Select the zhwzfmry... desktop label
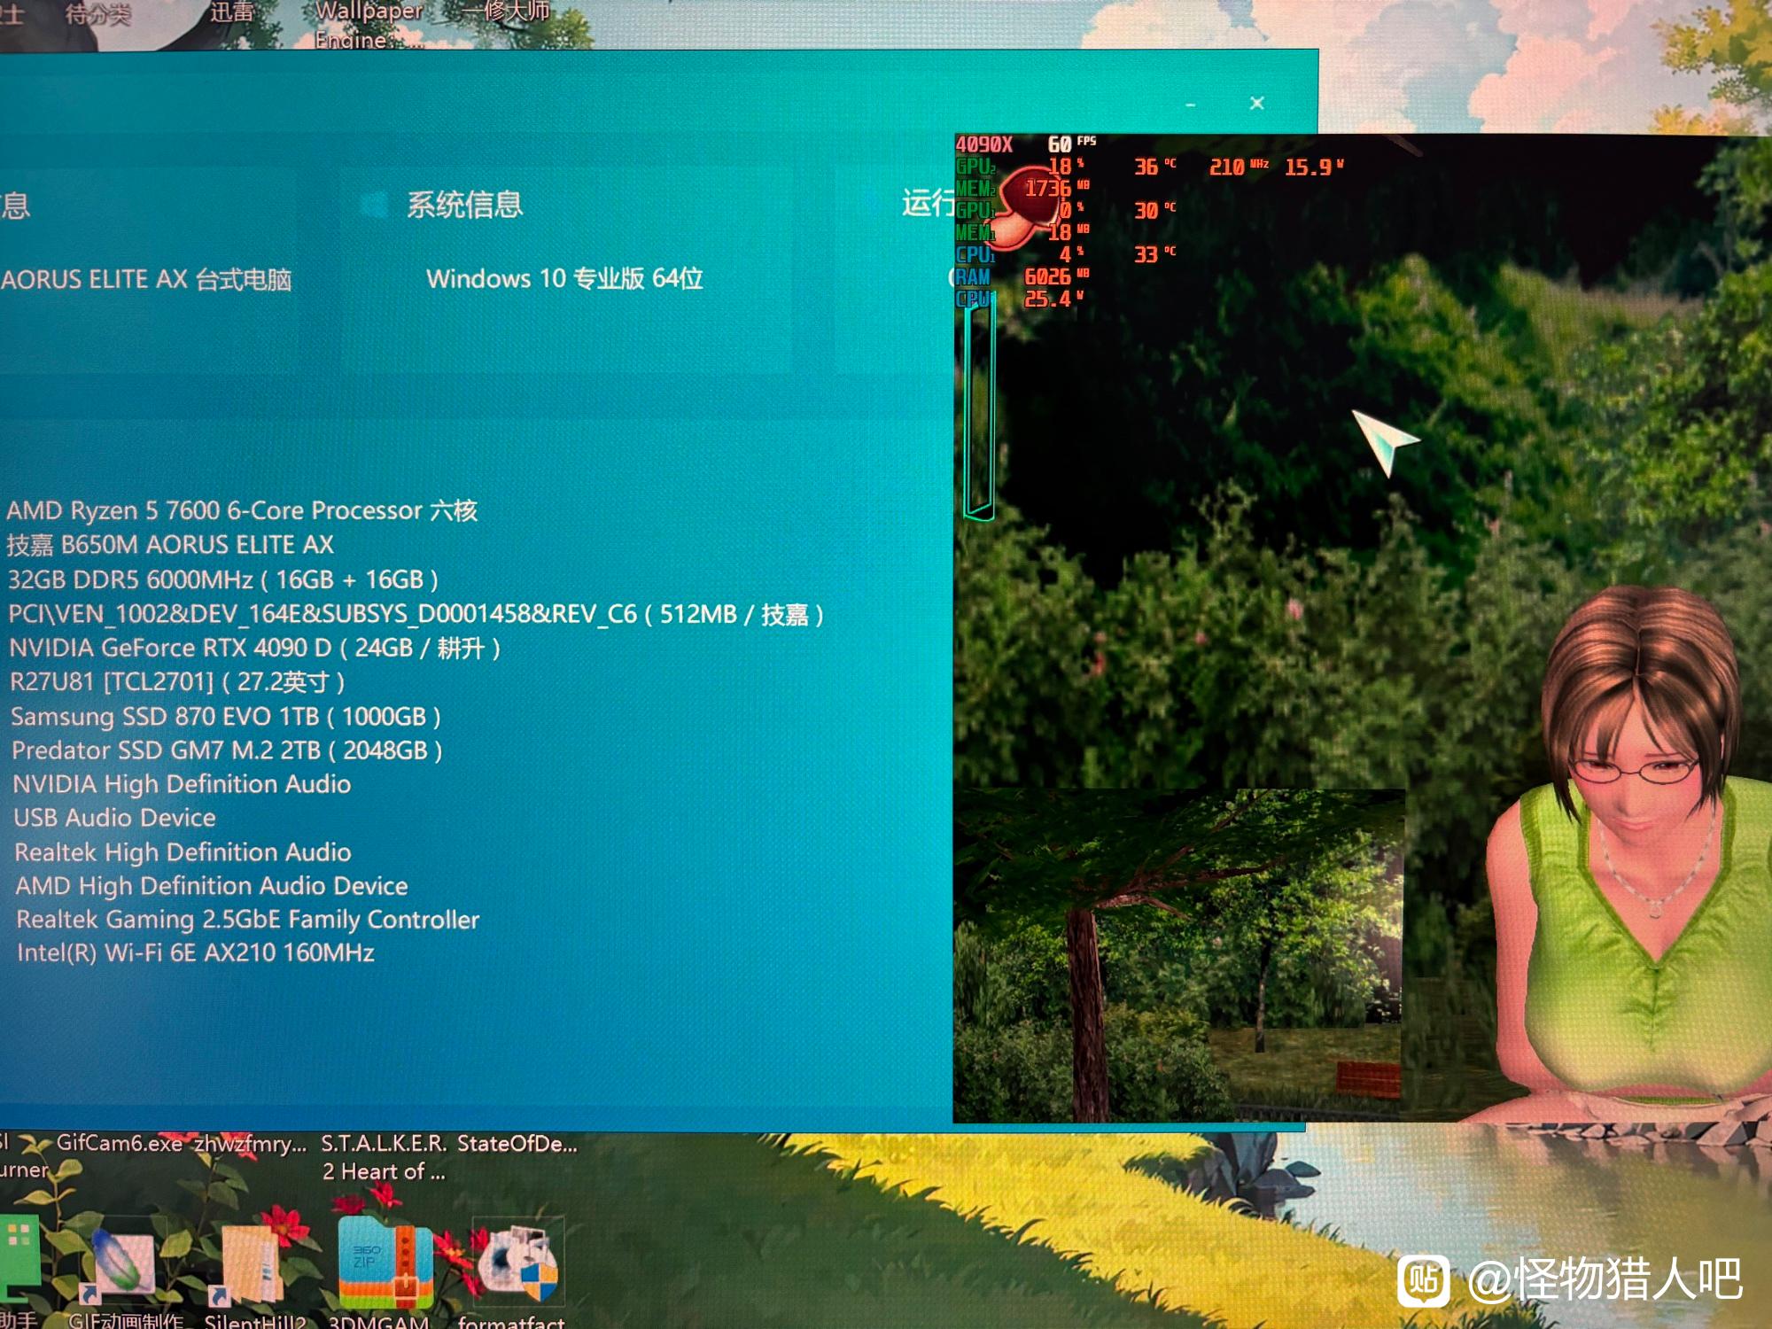The image size is (1772, 1329). [251, 1144]
